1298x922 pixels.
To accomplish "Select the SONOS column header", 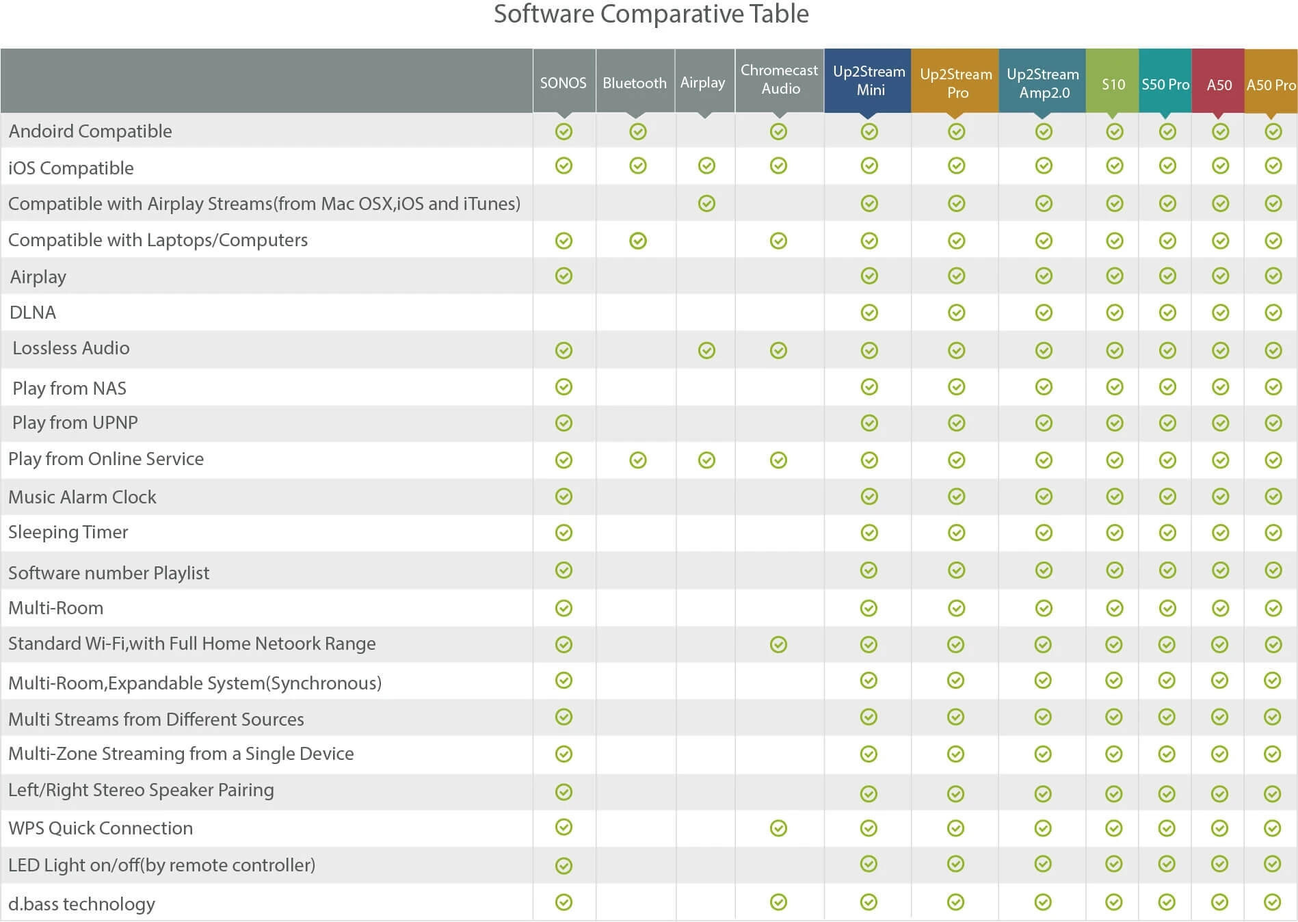I will (x=564, y=83).
